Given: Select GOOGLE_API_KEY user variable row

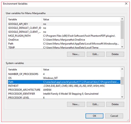Looking at the screenshot, I should pyautogui.click(x=64, y=24).
